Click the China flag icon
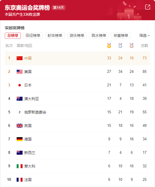 pos(20,58)
